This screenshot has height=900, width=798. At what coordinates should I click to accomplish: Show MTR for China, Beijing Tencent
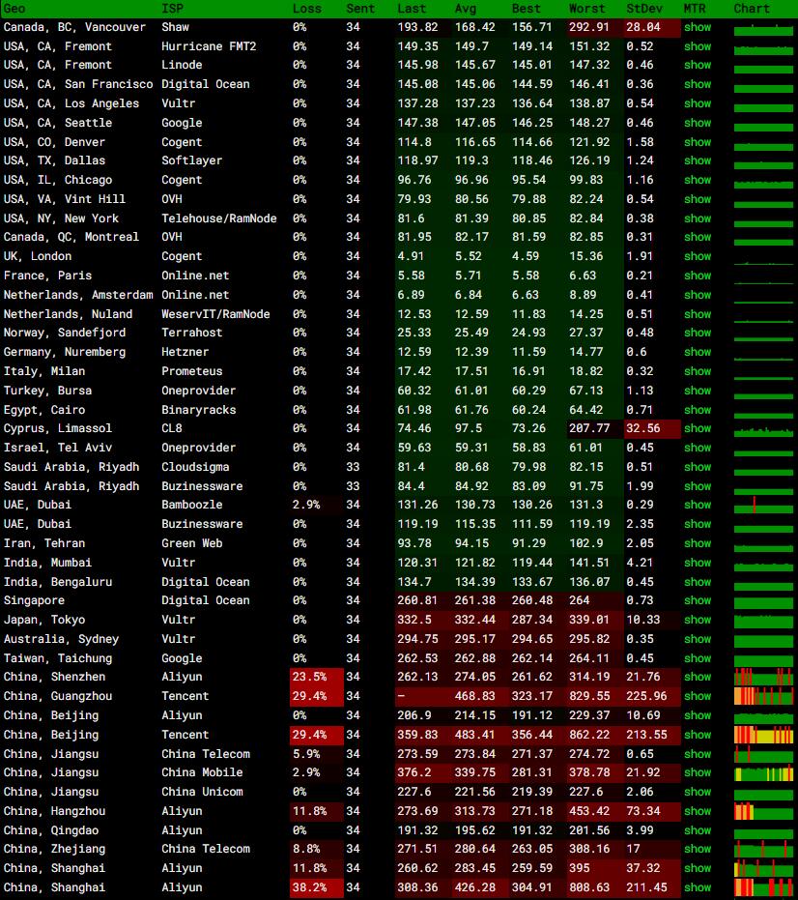tap(698, 735)
